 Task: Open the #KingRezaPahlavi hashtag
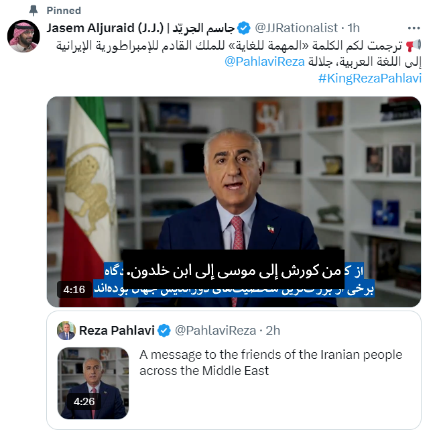370,78
